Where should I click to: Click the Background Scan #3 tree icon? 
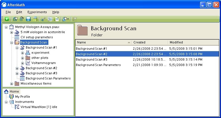click(x=22, y=73)
